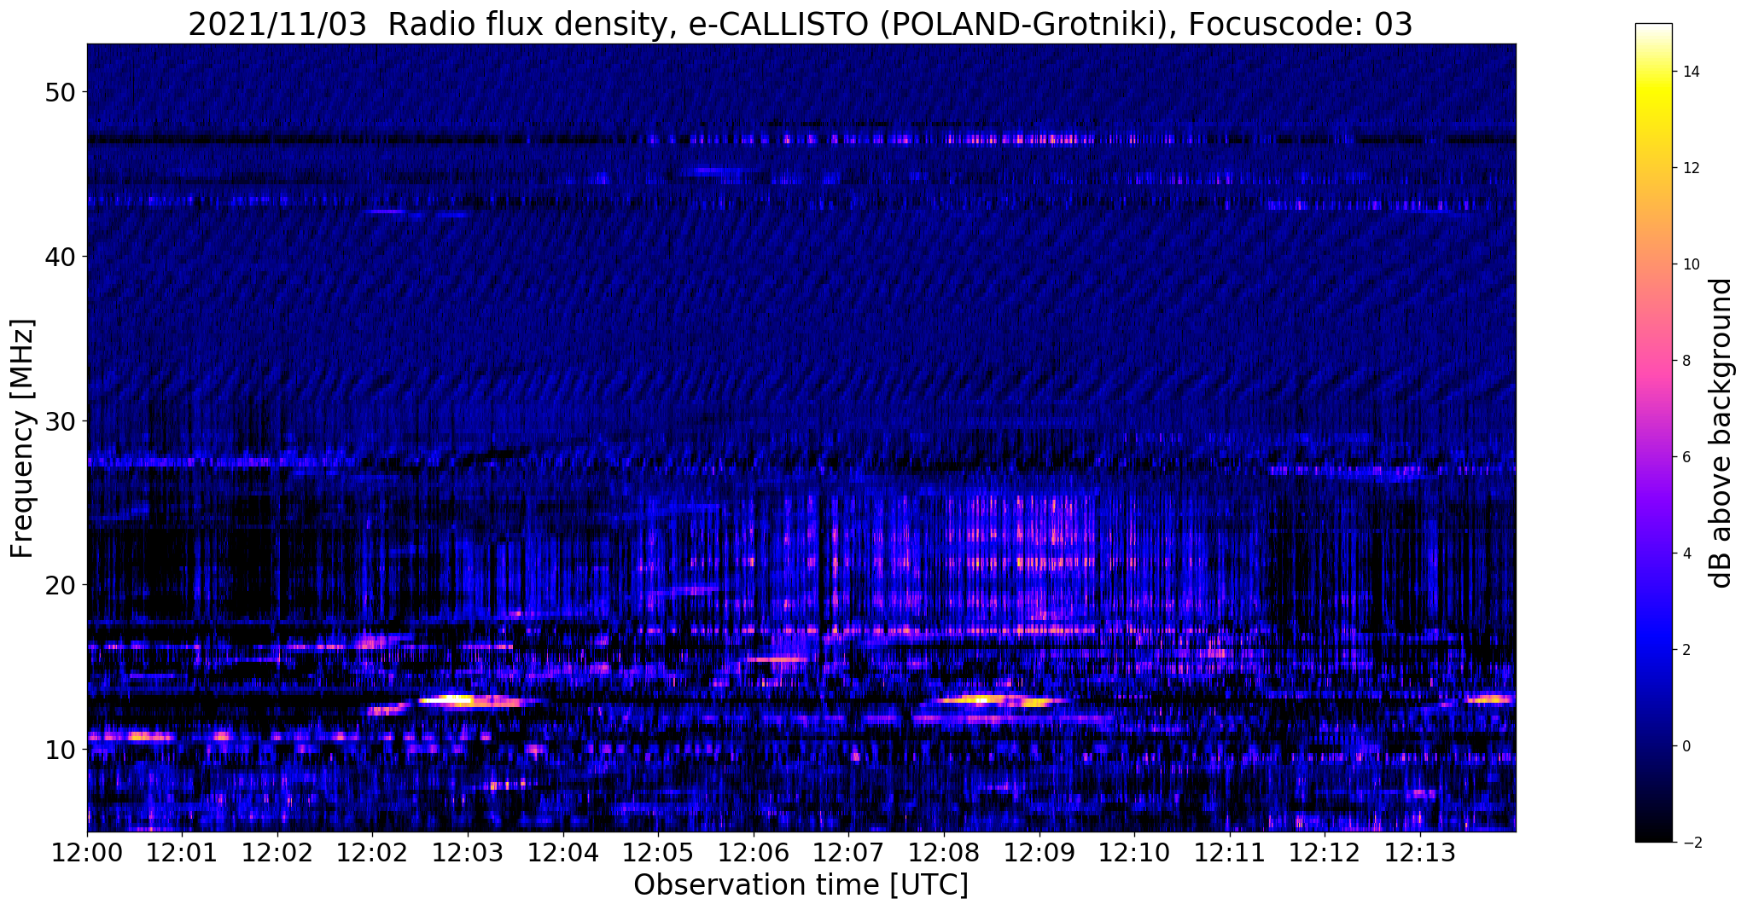The height and width of the screenshot is (910, 1747).
Task: Click the plot title mentioning POLAND-Grotniki
Action: tap(801, 24)
